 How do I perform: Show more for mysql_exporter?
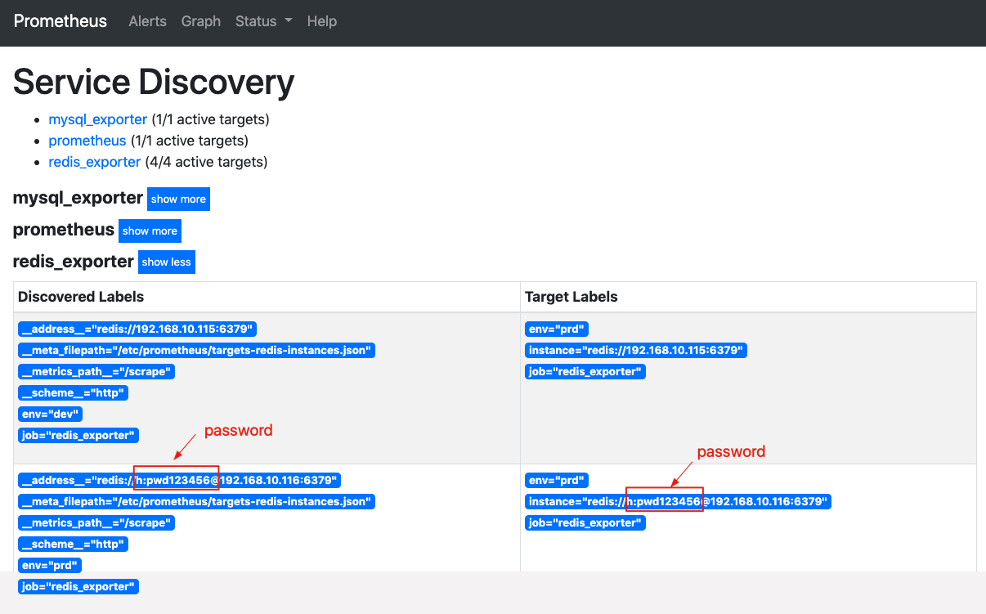(178, 199)
